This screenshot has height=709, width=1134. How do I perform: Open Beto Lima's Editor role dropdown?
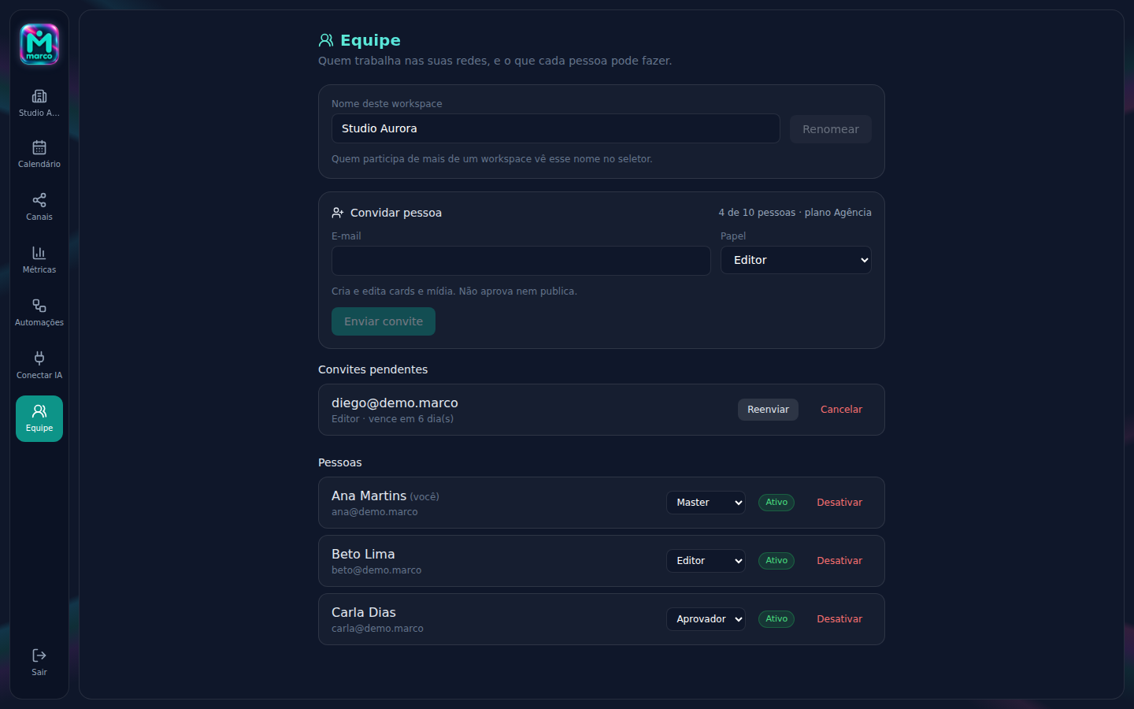[706, 561]
